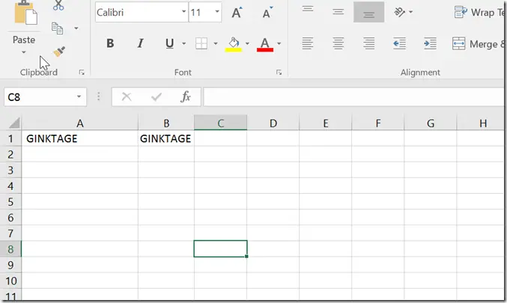Toggle Bold formatting
The width and height of the screenshot is (507, 303).
[110, 43]
